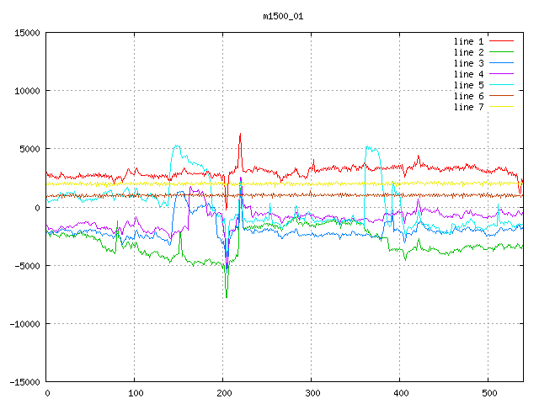Select the yellow sample beside line 7
Screen dimensions: 539x404
coord(501,107)
